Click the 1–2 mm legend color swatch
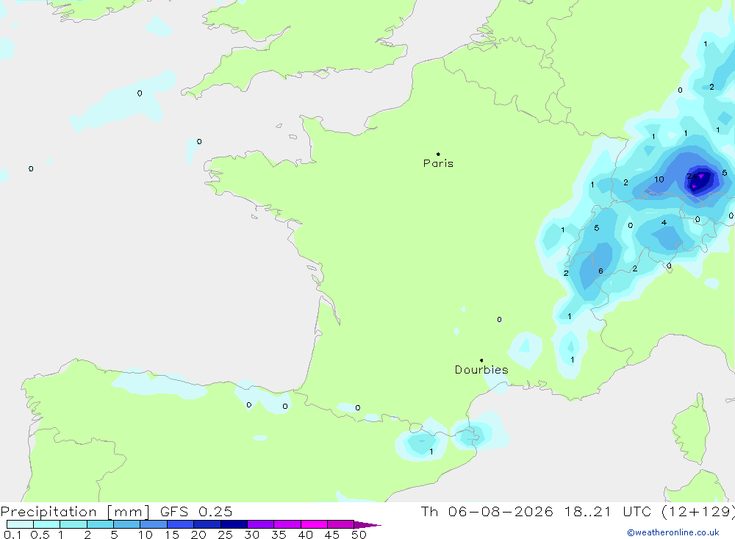Image resolution: width=735 pixels, height=539 pixels. click(73, 524)
